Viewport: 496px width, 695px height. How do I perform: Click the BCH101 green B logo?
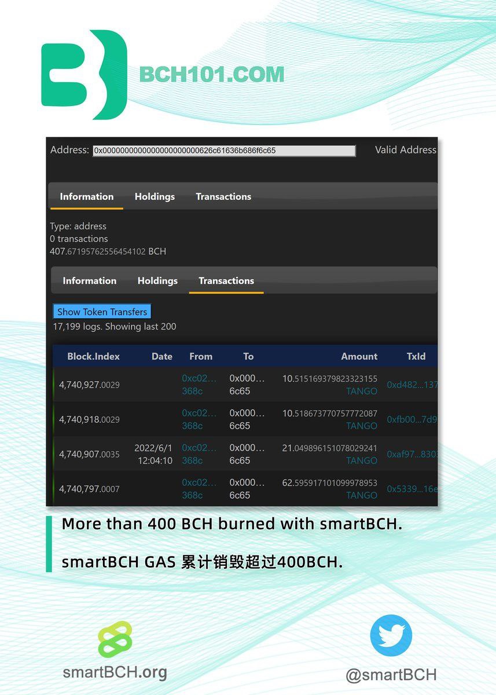[84, 75]
